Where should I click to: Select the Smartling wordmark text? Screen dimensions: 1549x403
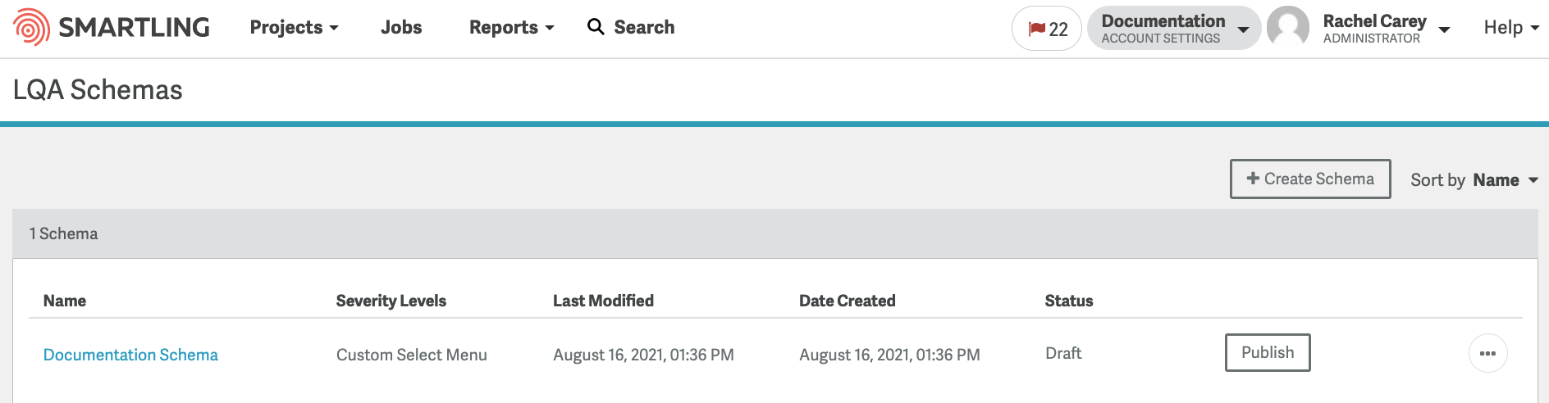(x=134, y=27)
